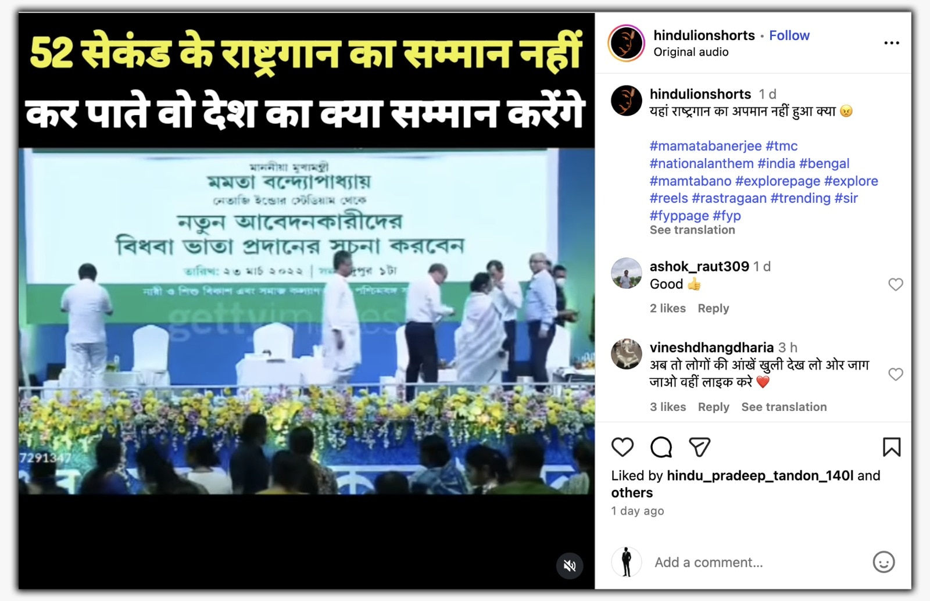Open hindulionshorts profile picture in header
This screenshot has height=601, width=930.
(x=626, y=43)
